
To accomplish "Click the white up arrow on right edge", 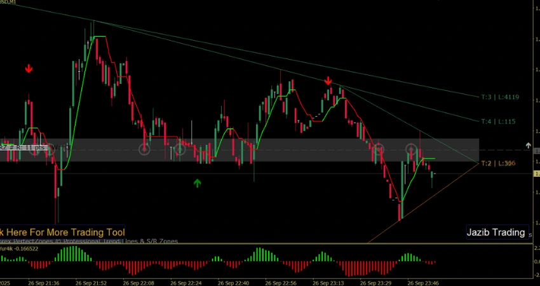I will point(528,146).
